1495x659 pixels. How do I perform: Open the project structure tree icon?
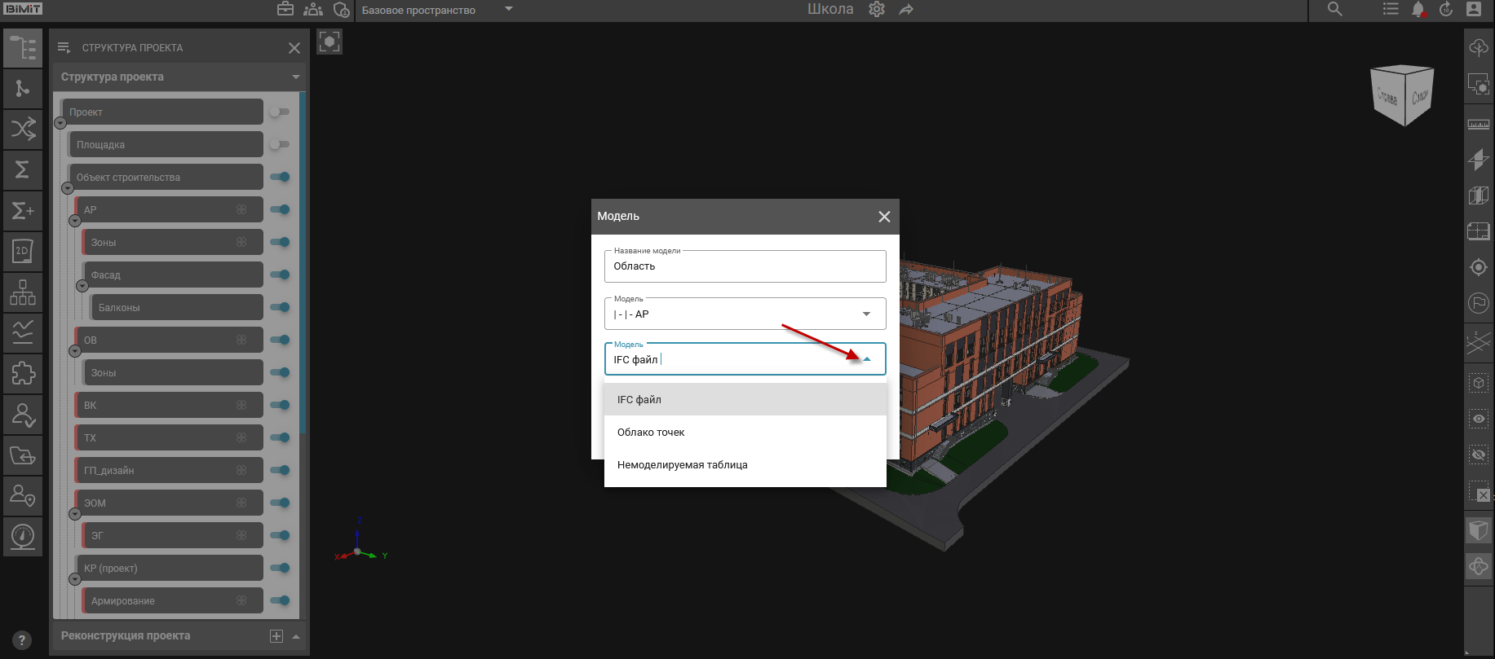pyautogui.click(x=23, y=48)
